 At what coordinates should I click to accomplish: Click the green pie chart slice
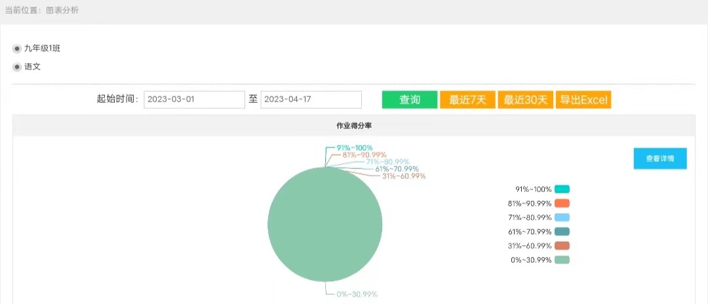[x=325, y=224]
